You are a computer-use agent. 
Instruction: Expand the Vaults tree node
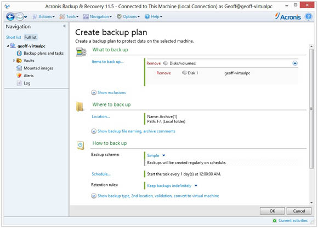[14, 61]
